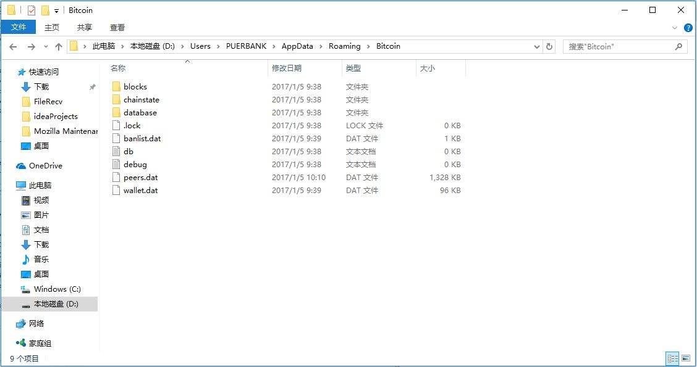Viewport: 697px width, 367px height.
Task: Switch to the 查看 ribbon tab
Action: click(x=117, y=28)
